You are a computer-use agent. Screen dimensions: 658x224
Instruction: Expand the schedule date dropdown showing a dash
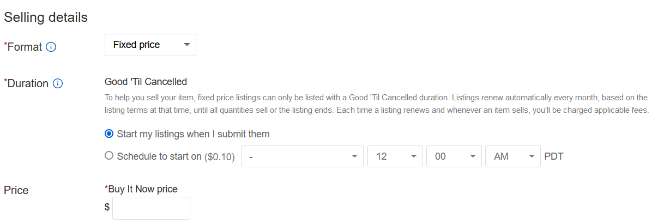coord(302,156)
